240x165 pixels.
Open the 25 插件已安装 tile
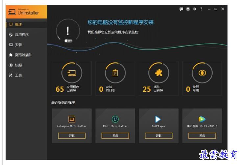[x=159, y=78]
